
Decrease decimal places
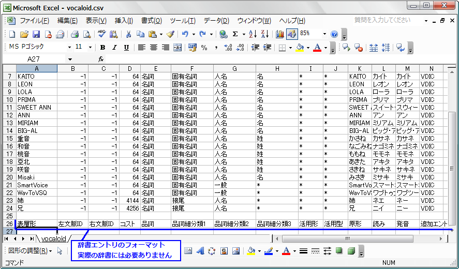240,48
